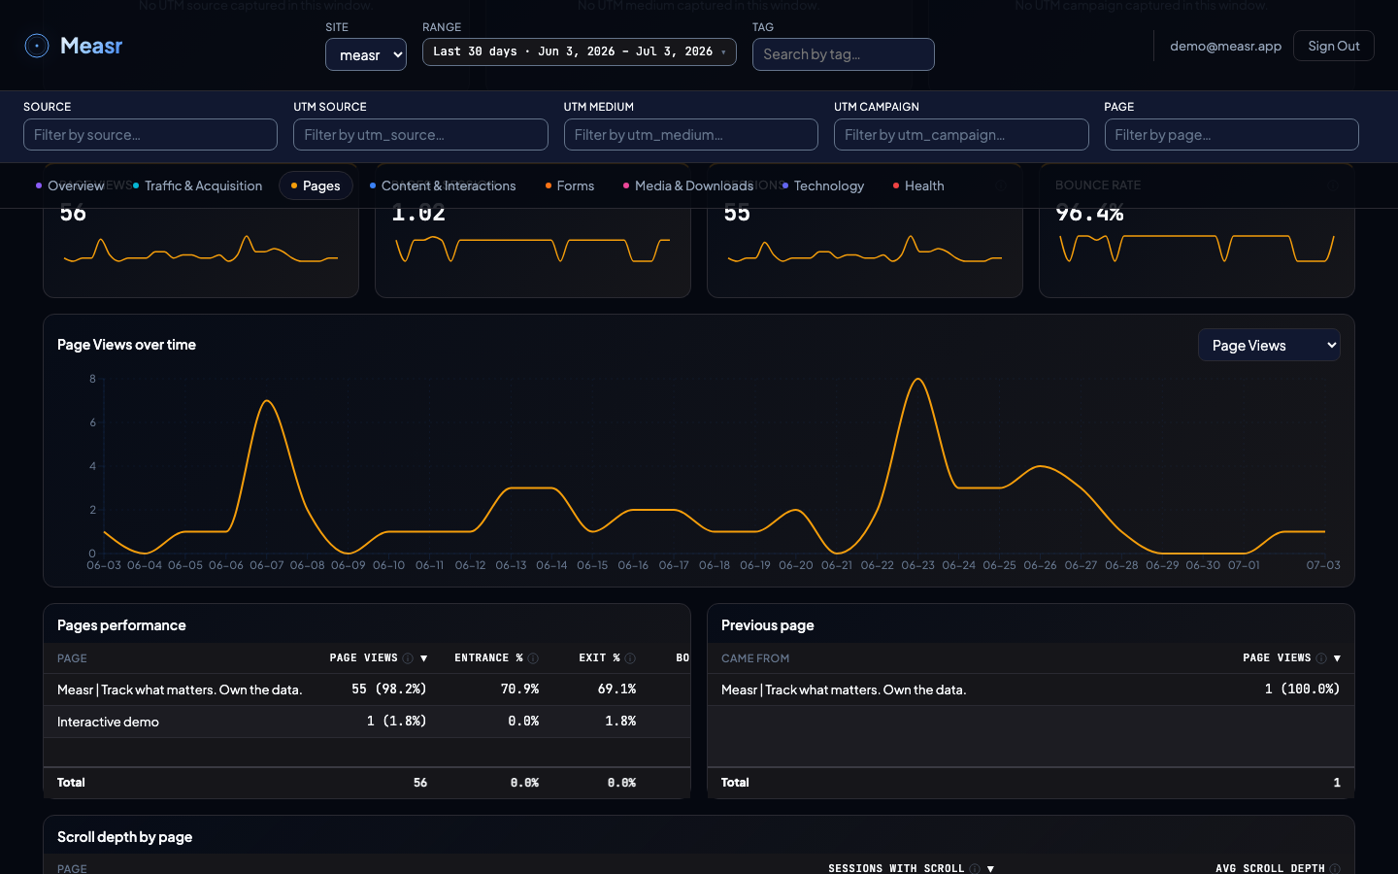The height and width of the screenshot is (874, 1398).
Task: Focus the Filter by utm_medium field
Action: (691, 135)
